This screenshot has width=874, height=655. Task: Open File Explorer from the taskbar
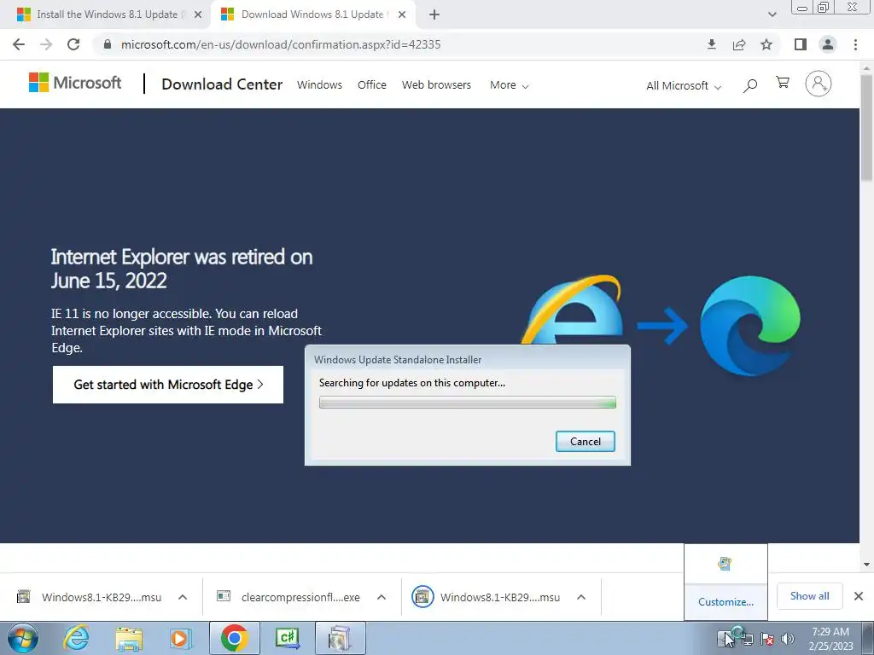click(x=129, y=638)
